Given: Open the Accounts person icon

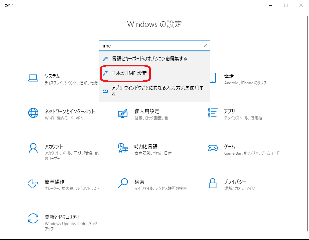Looking at the screenshot, I should tap(33, 148).
